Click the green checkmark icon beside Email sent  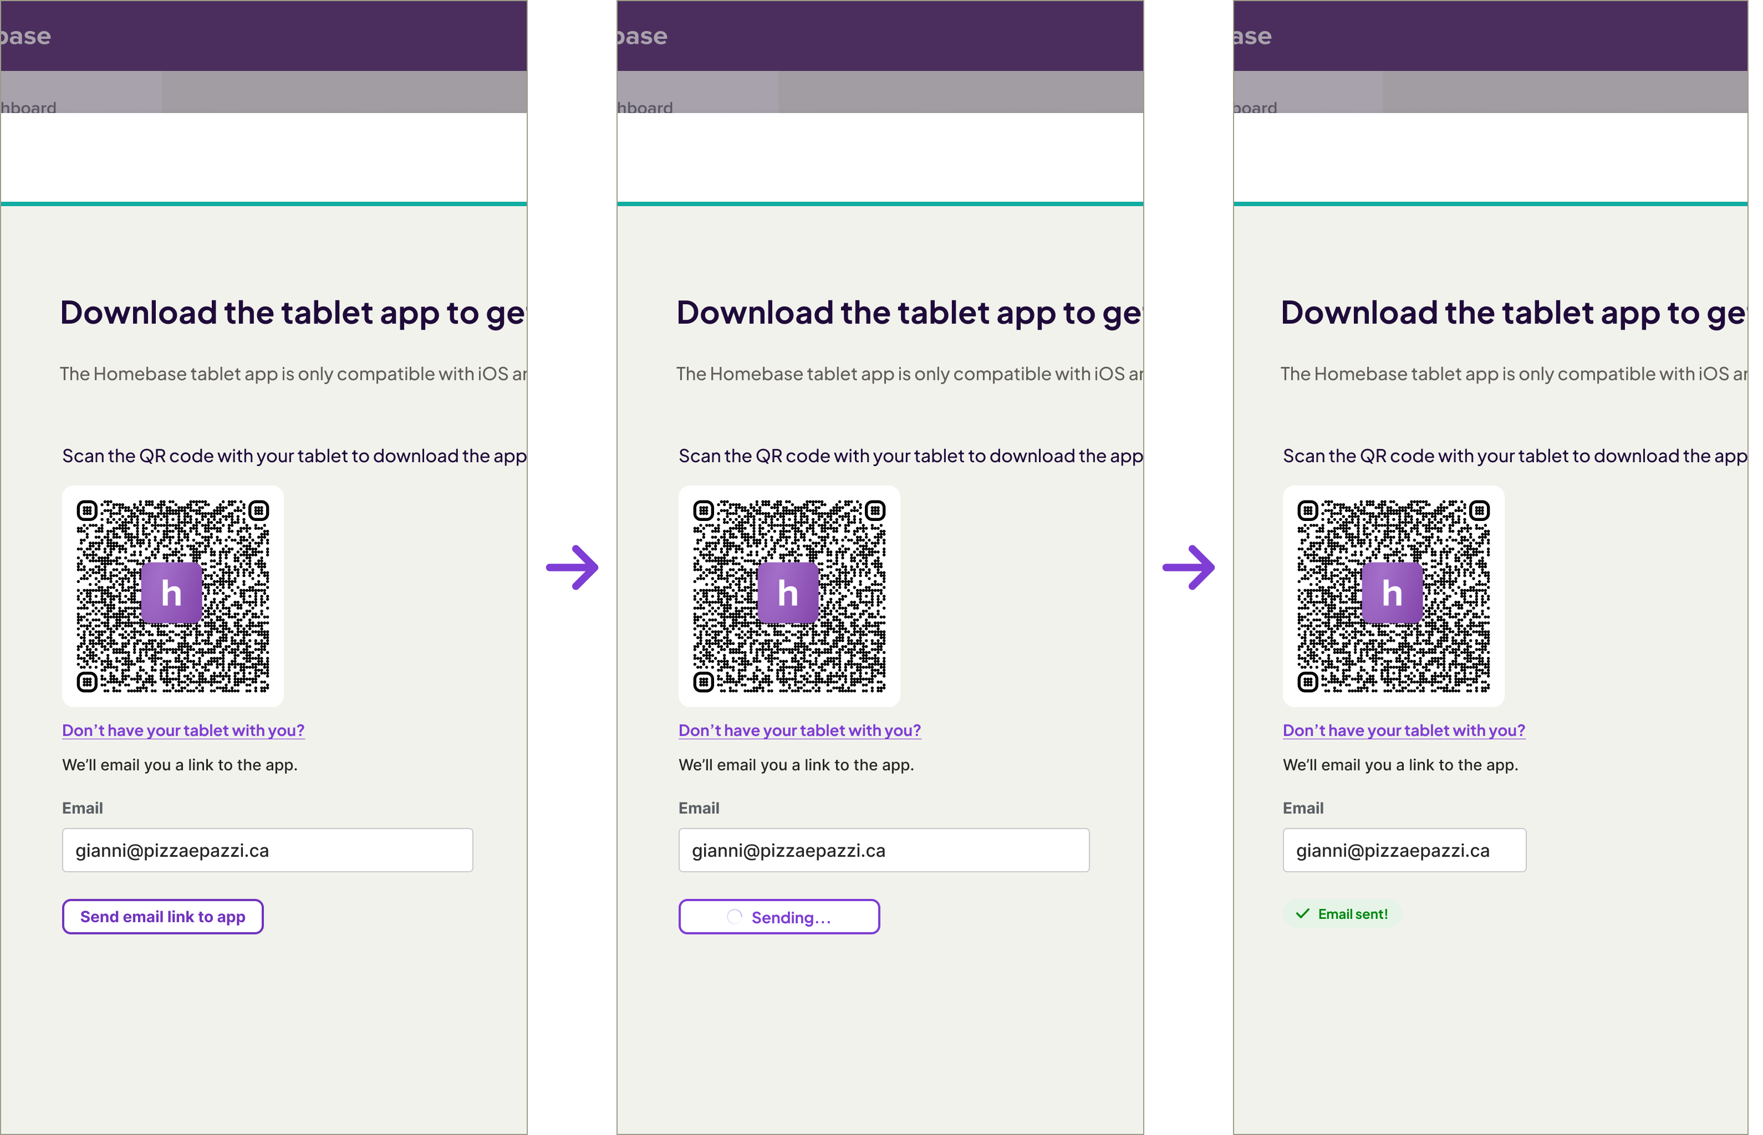coord(1303,914)
